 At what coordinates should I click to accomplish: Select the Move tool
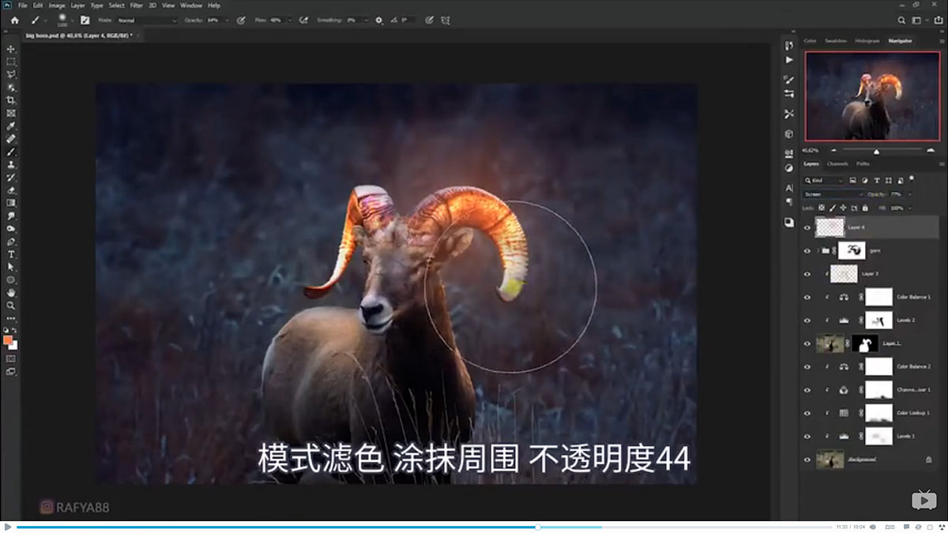(10, 47)
